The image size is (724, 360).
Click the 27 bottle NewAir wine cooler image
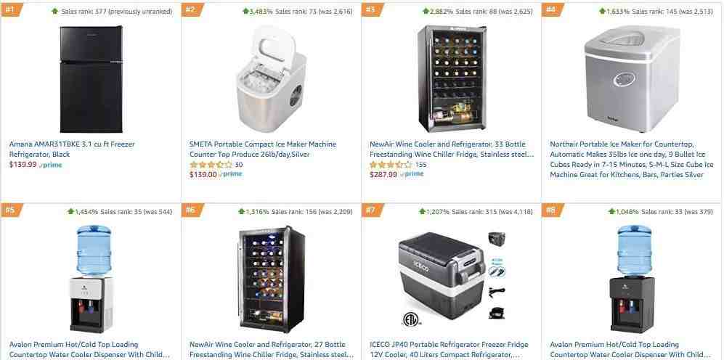click(272, 279)
